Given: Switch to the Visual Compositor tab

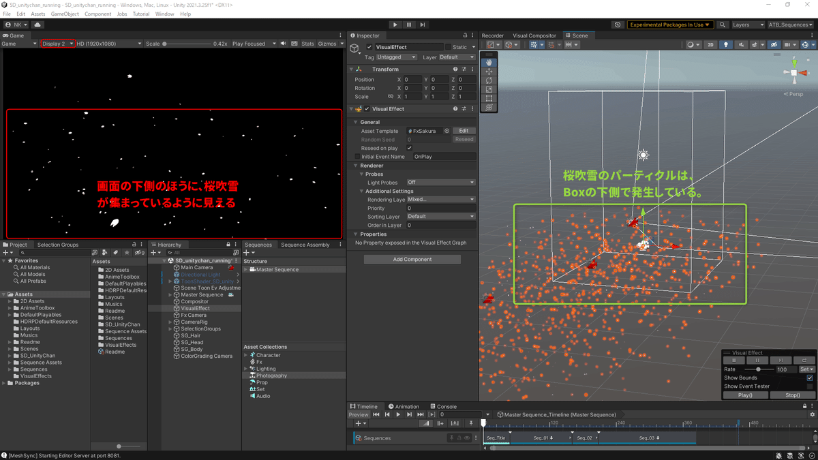Looking at the screenshot, I should 534,35.
